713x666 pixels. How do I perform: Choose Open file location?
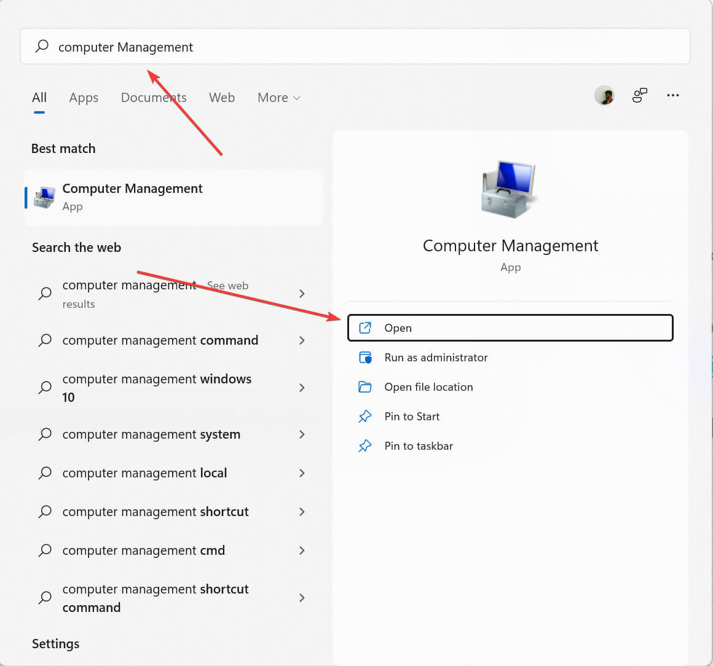point(510,387)
